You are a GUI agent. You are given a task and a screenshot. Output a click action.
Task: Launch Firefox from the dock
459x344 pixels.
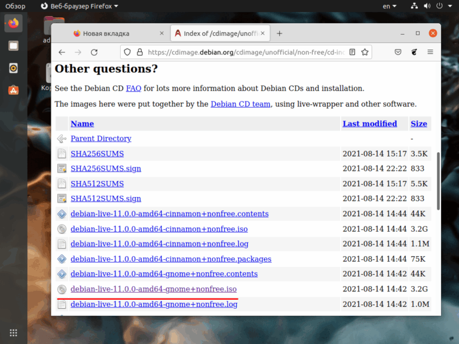[x=13, y=23]
